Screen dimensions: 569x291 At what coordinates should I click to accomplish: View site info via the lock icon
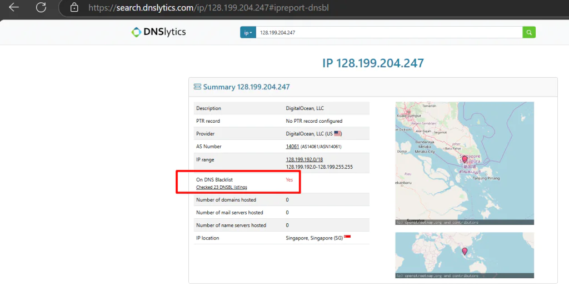[x=74, y=8]
